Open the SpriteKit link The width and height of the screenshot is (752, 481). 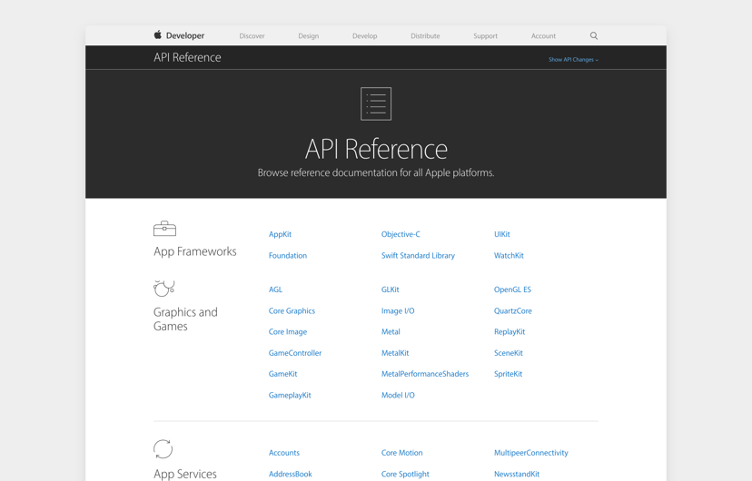click(508, 374)
